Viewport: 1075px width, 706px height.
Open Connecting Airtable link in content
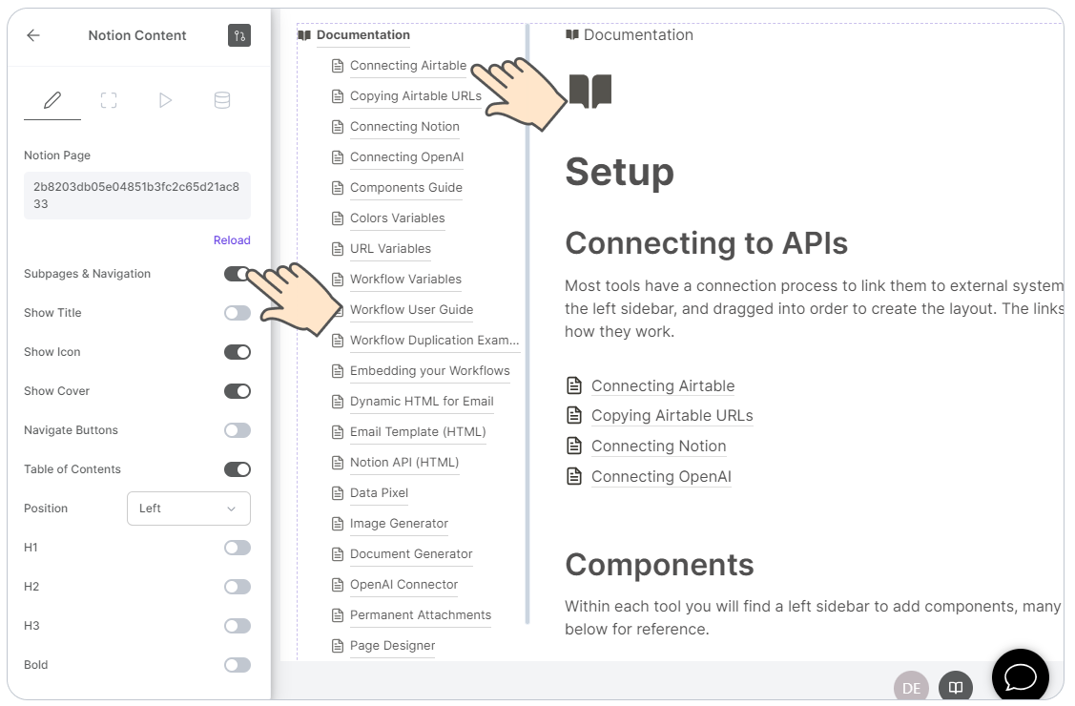pyautogui.click(x=663, y=385)
